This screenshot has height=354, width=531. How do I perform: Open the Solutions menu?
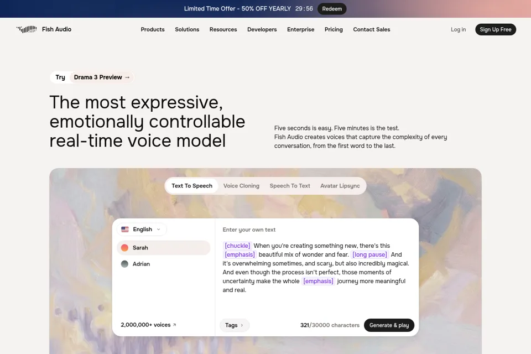(187, 29)
